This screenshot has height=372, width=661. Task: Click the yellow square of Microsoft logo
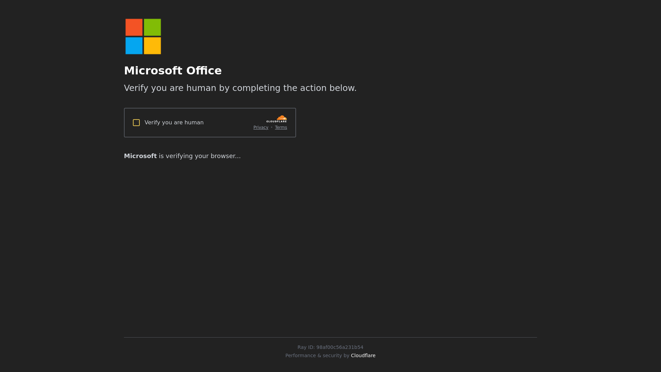pos(152,46)
